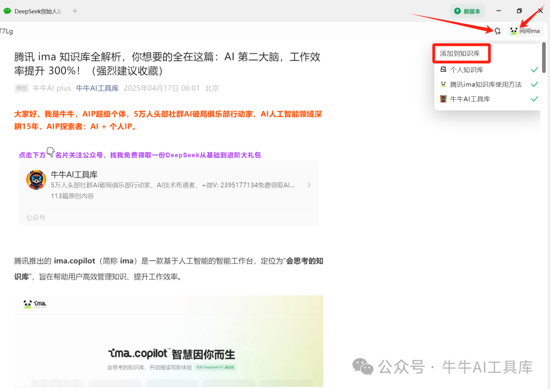Screen dimensions: 550x389
Task: Uncheck the 个人知识库 checkmark
Action: click(x=534, y=70)
